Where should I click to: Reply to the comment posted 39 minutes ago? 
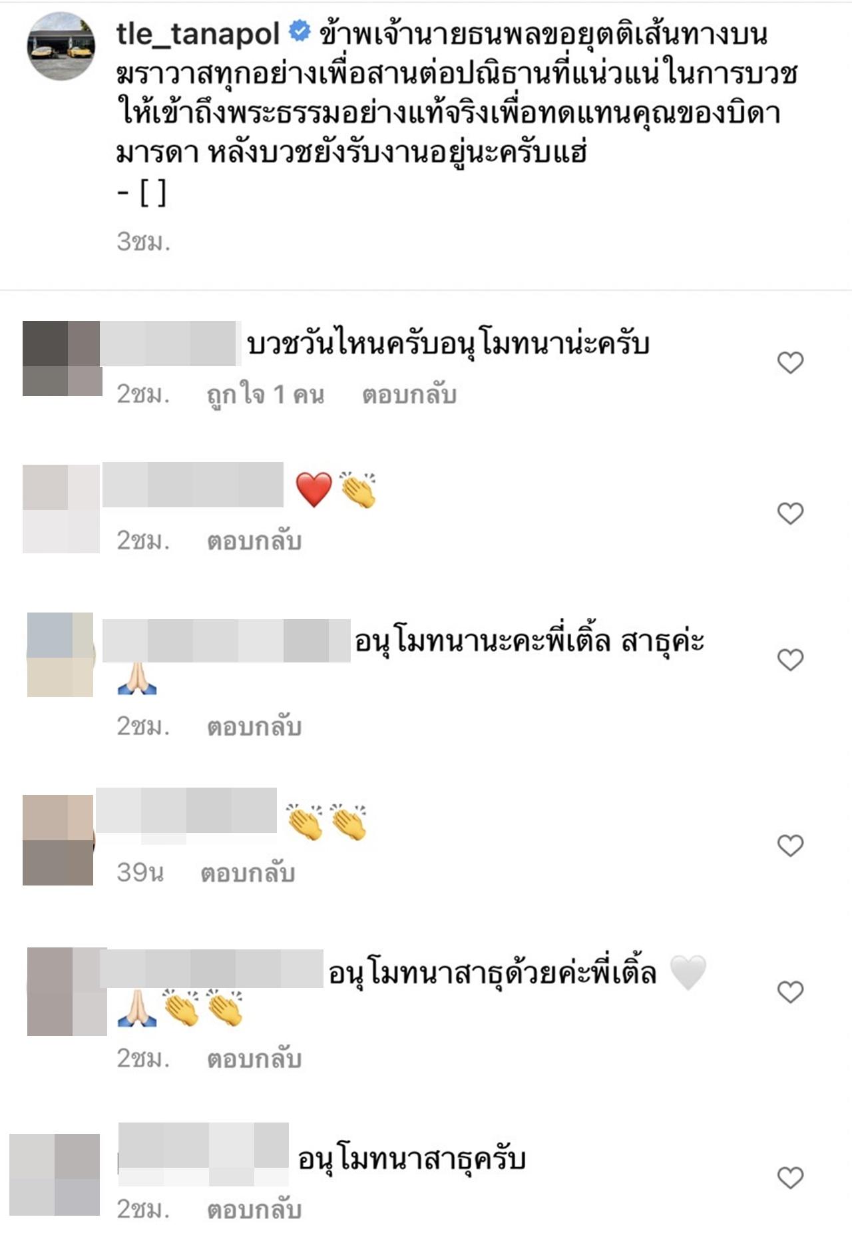click(248, 874)
